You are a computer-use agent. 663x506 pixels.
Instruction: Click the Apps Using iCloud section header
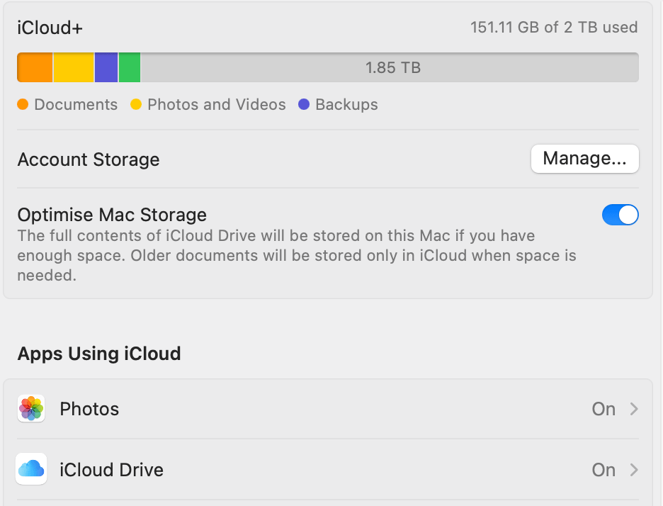pos(99,354)
